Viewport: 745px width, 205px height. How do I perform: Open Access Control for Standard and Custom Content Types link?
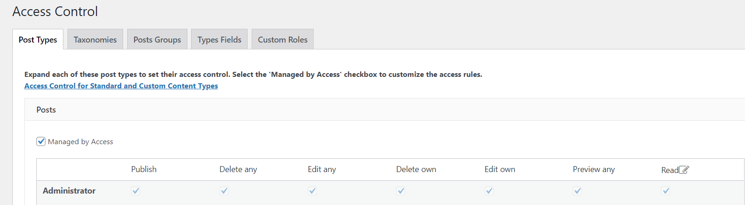(121, 86)
